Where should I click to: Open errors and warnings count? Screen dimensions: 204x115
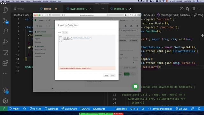click(35, 109)
